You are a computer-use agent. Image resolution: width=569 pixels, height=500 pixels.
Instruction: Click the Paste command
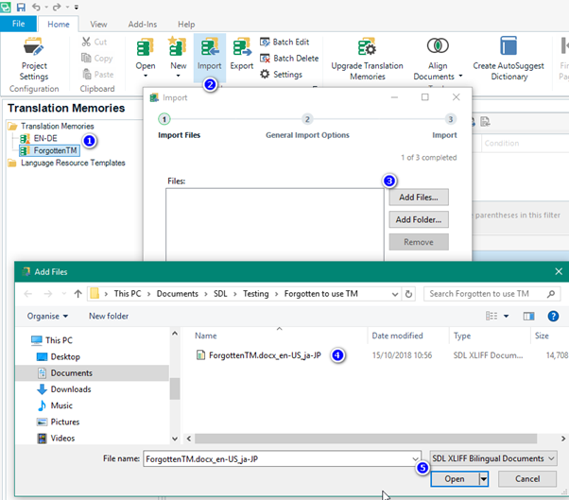pyautogui.click(x=98, y=75)
